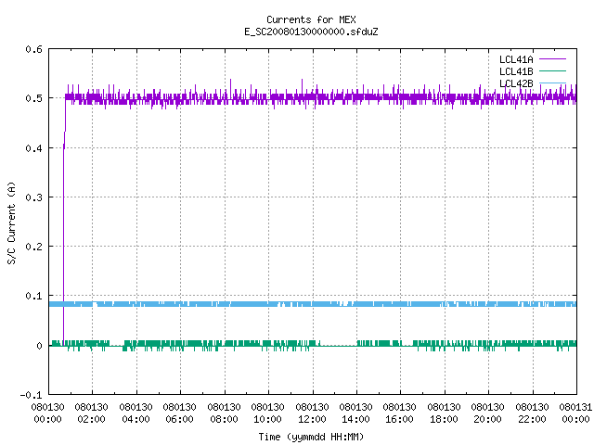Image resolution: width=594 pixels, height=445 pixels.
Task: Click the chart title 'Currents for MEX'
Action: pos(311,19)
